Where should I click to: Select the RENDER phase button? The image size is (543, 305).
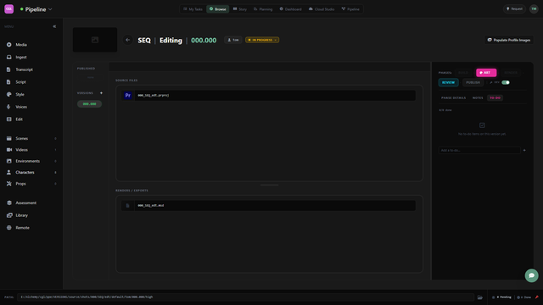click(x=511, y=73)
